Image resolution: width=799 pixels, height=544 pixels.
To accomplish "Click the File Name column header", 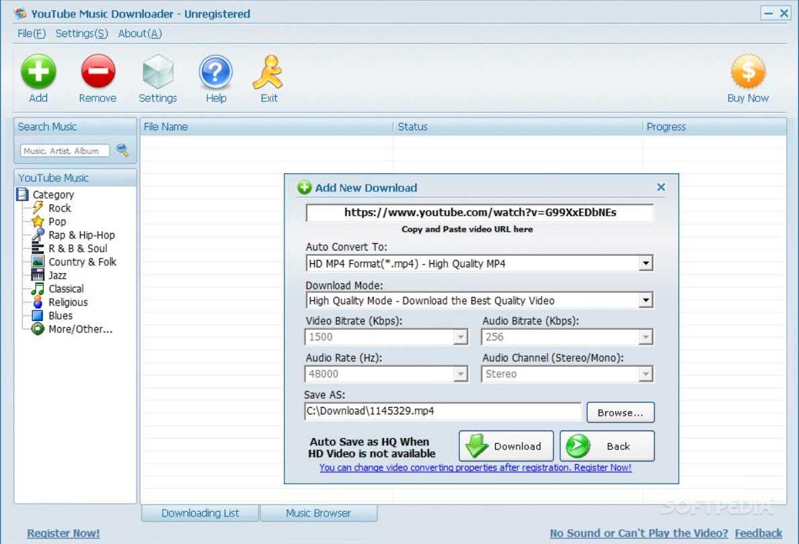I will 266,127.
